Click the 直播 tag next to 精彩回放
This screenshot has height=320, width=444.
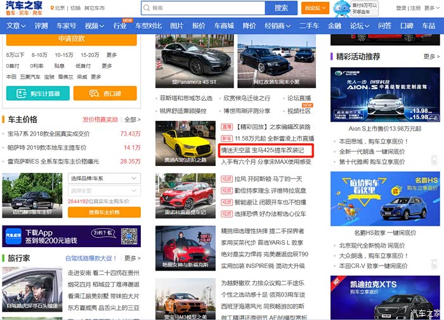tap(226, 127)
